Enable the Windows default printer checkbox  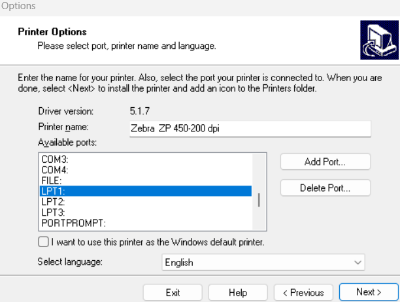[44, 242]
